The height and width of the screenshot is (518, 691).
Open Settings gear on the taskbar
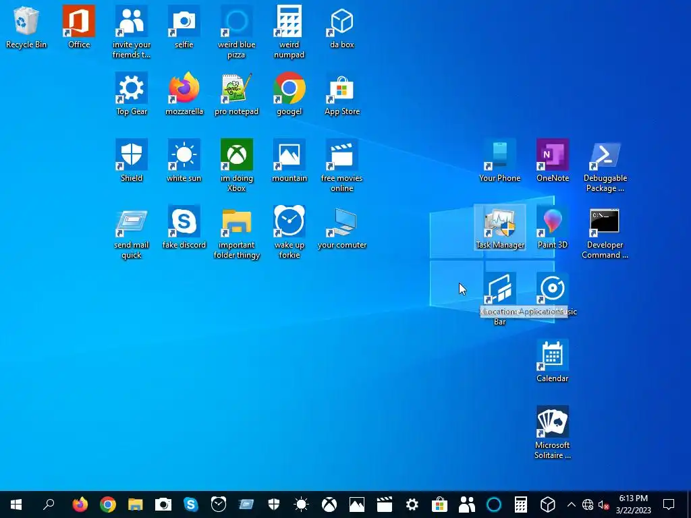[412, 505]
